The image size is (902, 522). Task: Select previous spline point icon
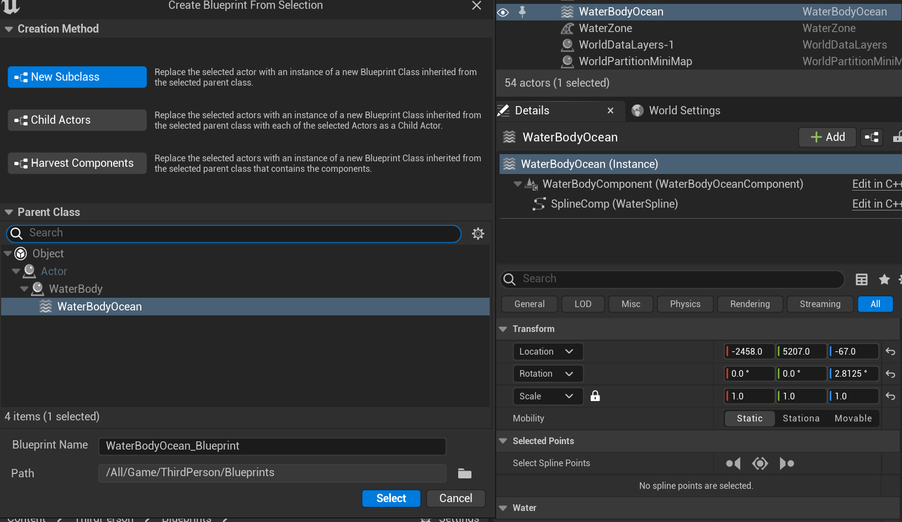coord(733,463)
